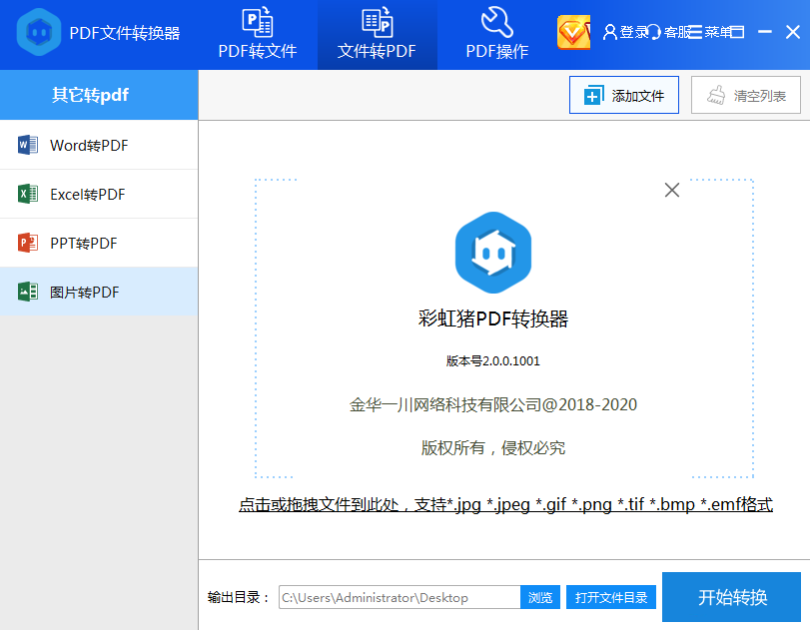The image size is (810, 630).
Task: Select 图片转PDF in the sidebar
Action: (x=99, y=292)
